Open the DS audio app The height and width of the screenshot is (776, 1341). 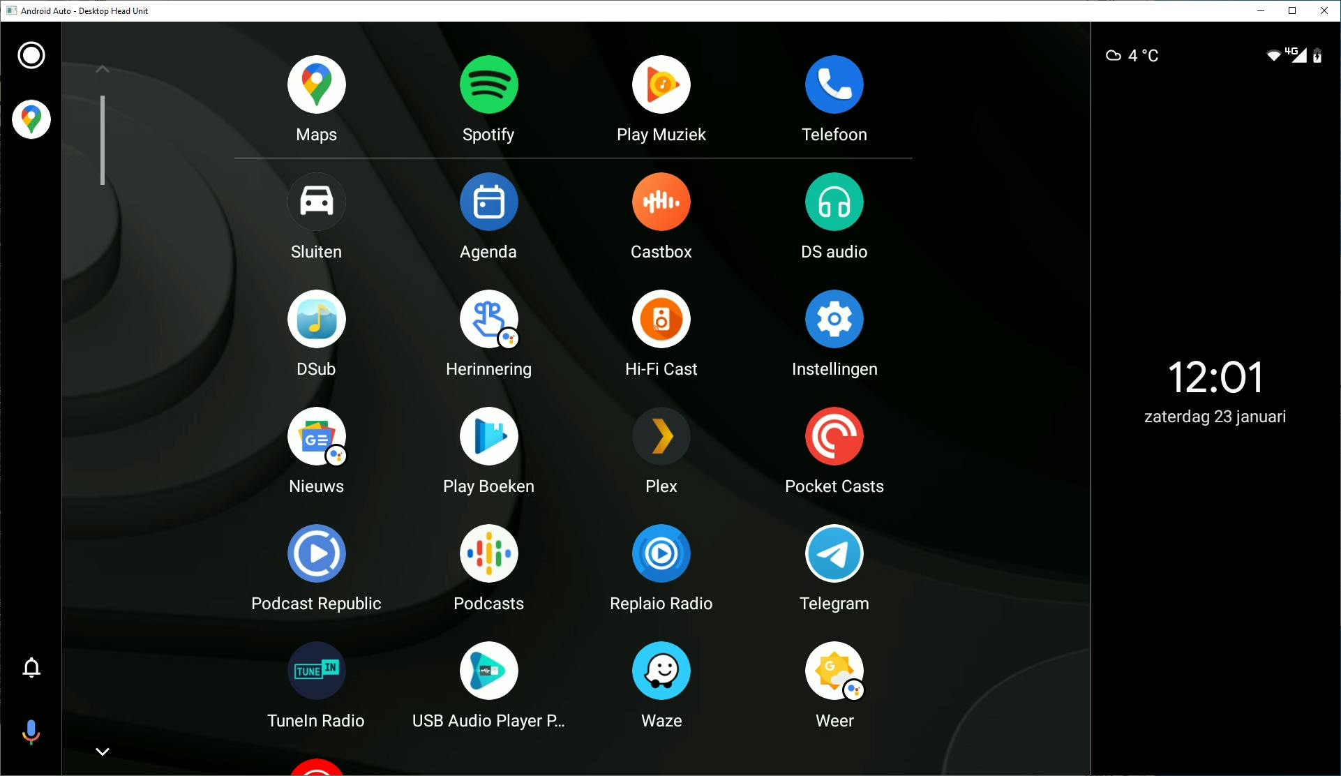(x=834, y=202)
